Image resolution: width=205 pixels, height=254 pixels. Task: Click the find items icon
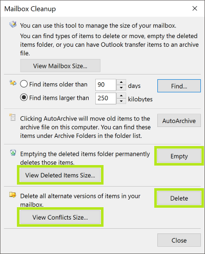pyautogui.click(x=13, y=83)
